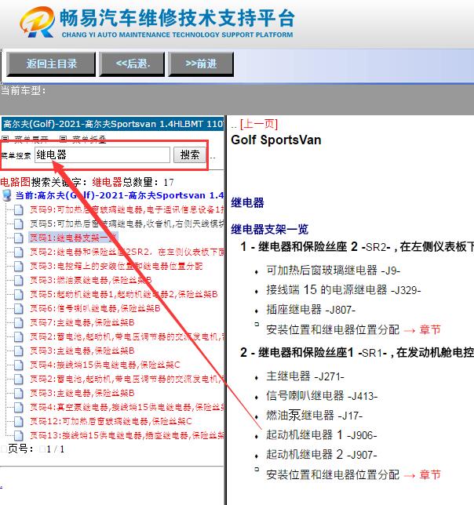
Task: Click item 插座继电器 -J807-
Action: click(311, 310)
